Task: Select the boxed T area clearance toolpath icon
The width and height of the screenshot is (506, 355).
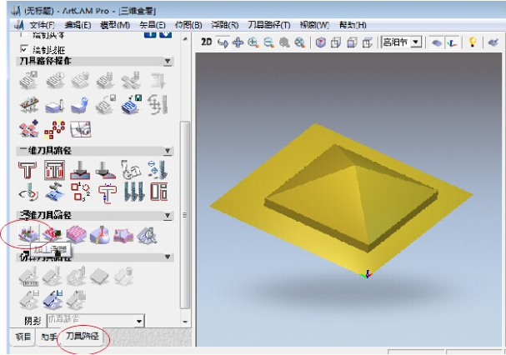Action: point(54,170)
